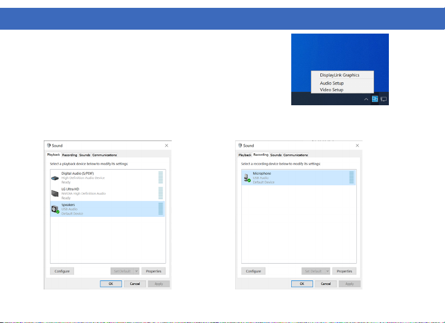
Task: Click Configure in the playback Sound window
Action: coord(62,271)
